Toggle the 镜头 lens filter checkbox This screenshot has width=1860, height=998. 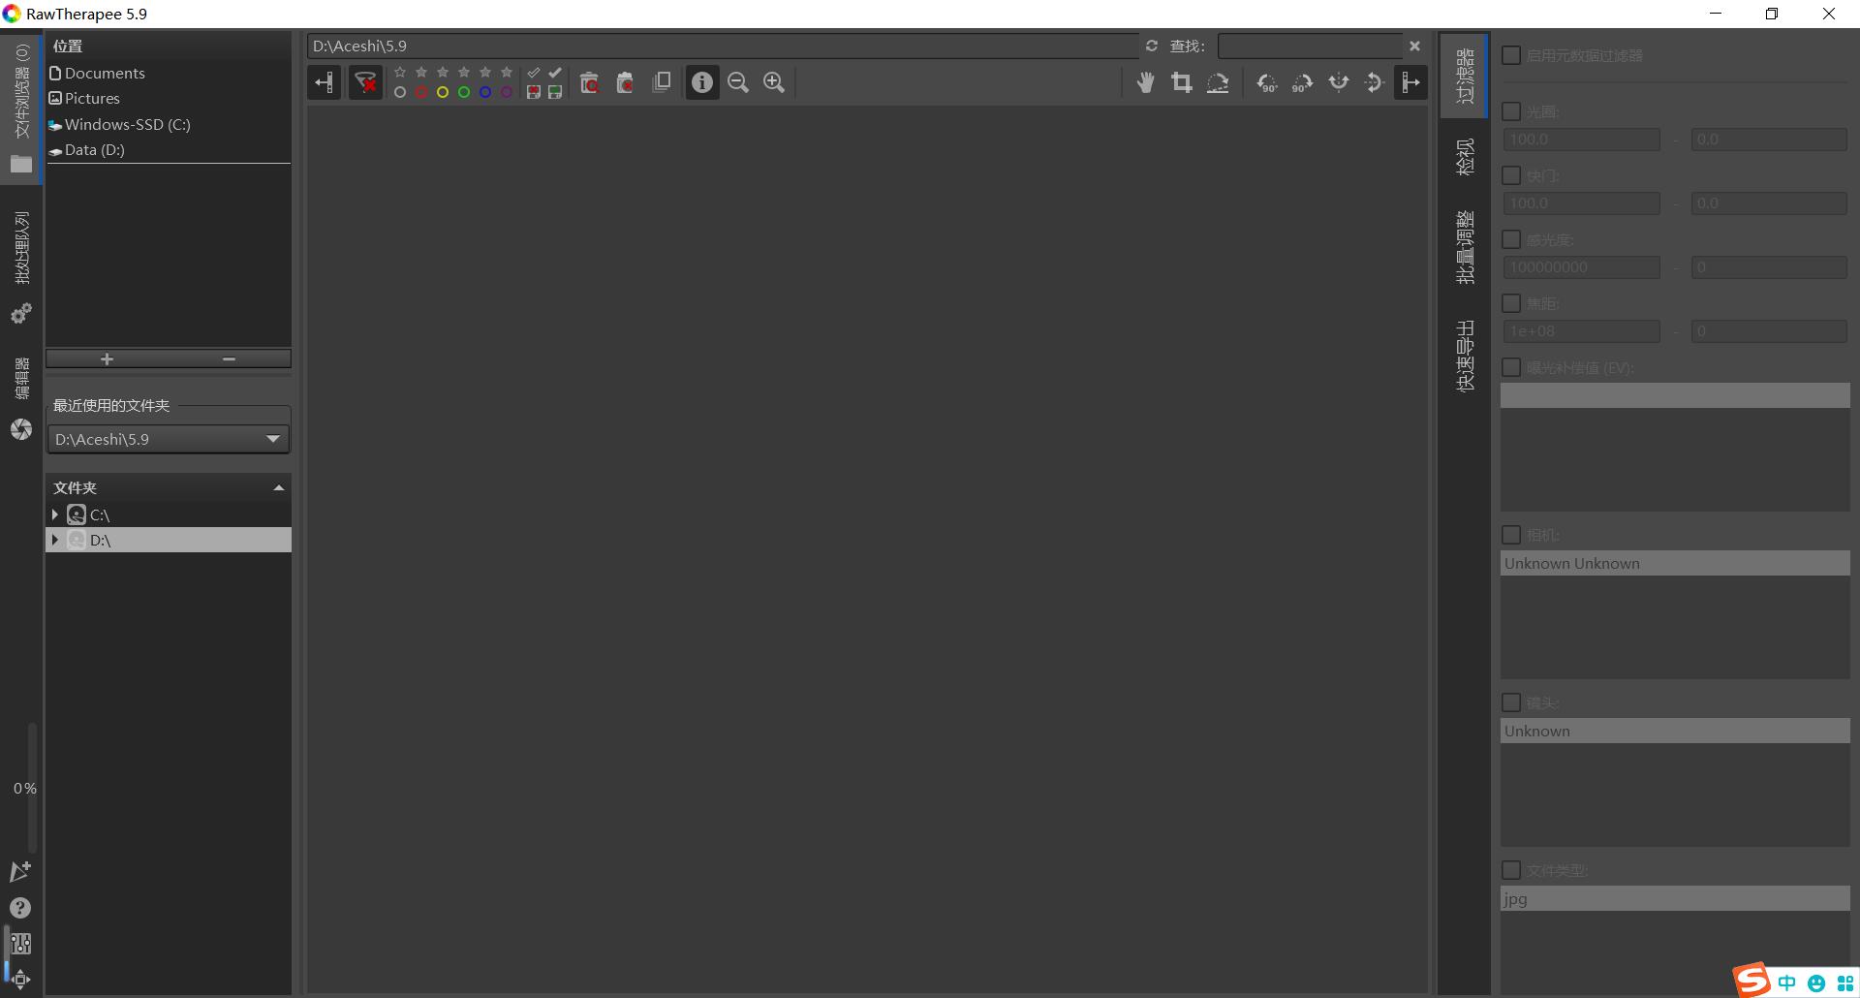[1510, 702]
